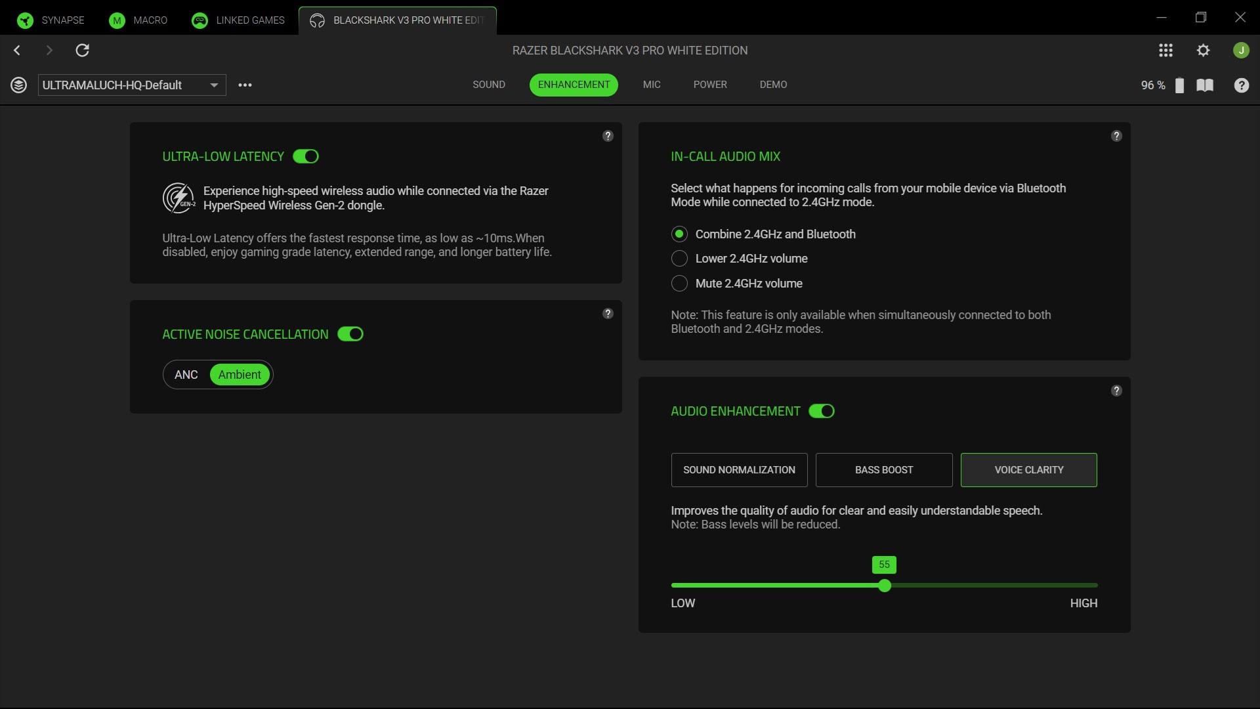
Task: Open the Linked Games tab
Action: (238, 20)
